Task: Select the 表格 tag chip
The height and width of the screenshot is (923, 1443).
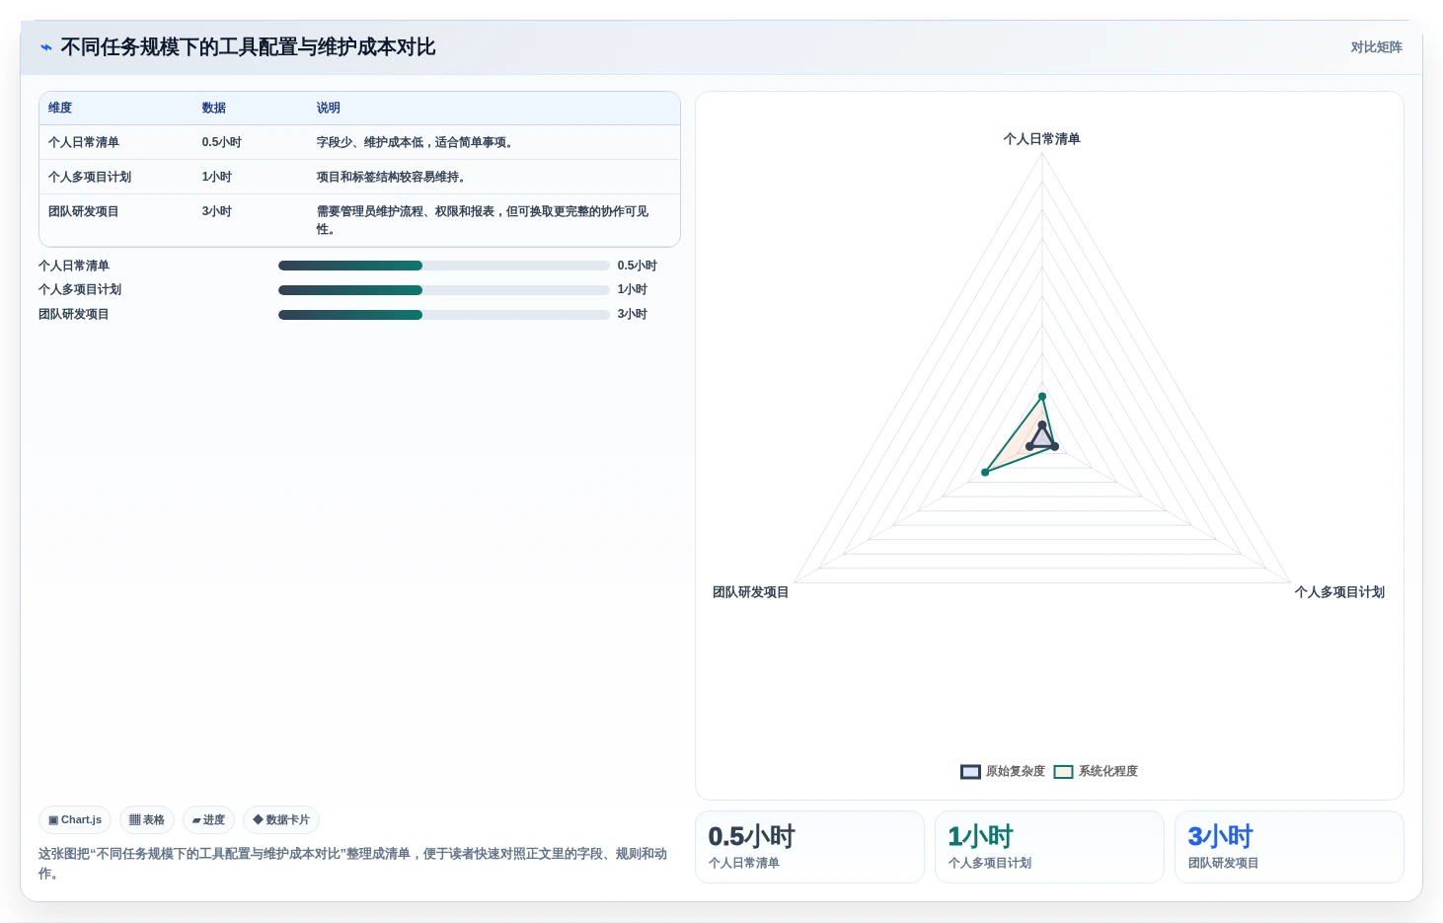Action: pyautogui.click(x=147, y=819)
